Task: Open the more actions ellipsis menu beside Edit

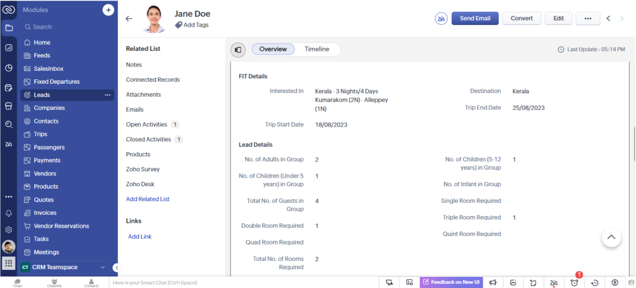Action: click(x=588, y=19)
